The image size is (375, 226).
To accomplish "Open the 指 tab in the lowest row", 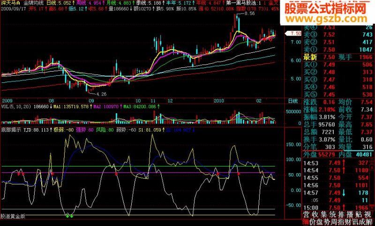I will point(342,222).
